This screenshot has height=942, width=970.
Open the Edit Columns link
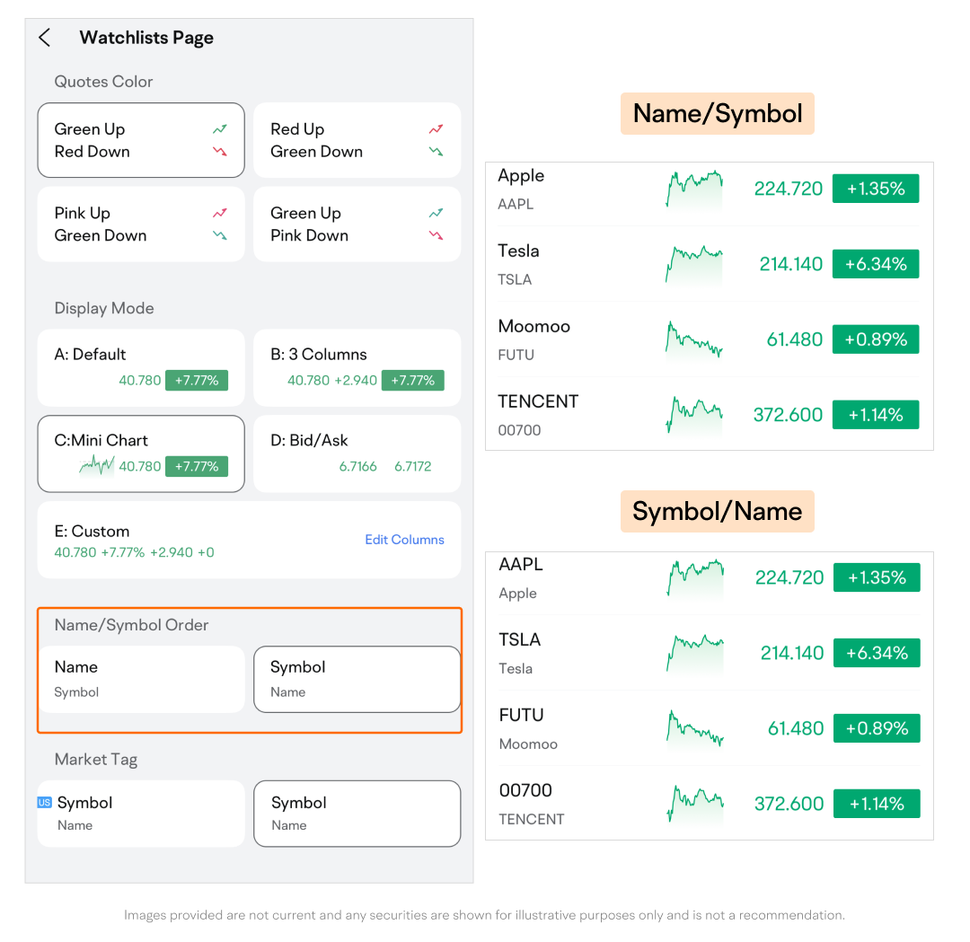tap(404, 540)
